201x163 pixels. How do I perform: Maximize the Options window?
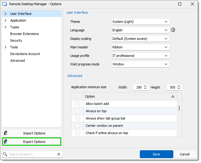[180, 4]
